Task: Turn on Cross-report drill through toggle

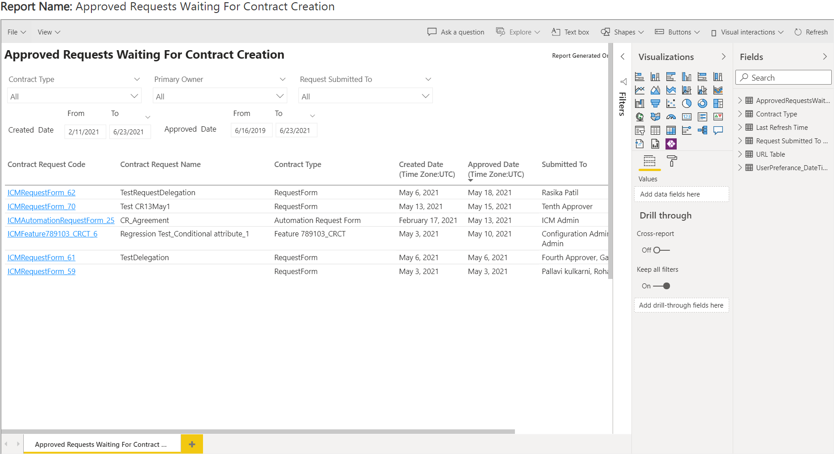Action: tap(661, 250)
